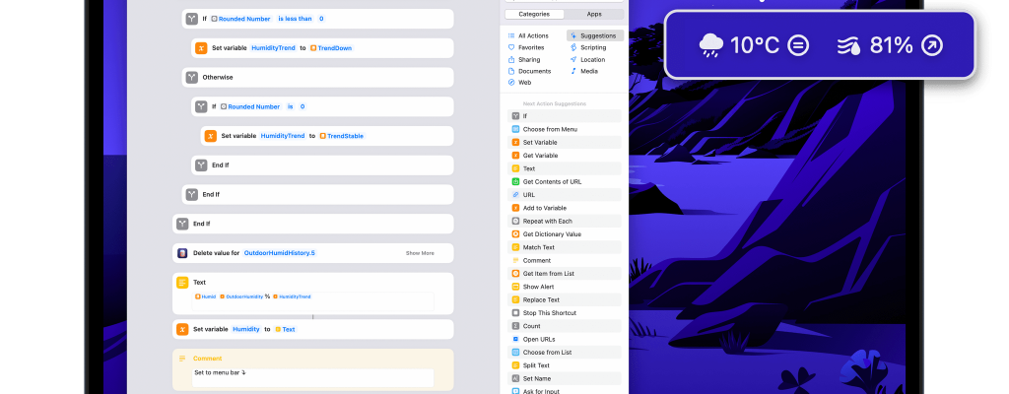Click the Delete value action icon
The image size is (1009, 394).
click(x=182, y=253)
